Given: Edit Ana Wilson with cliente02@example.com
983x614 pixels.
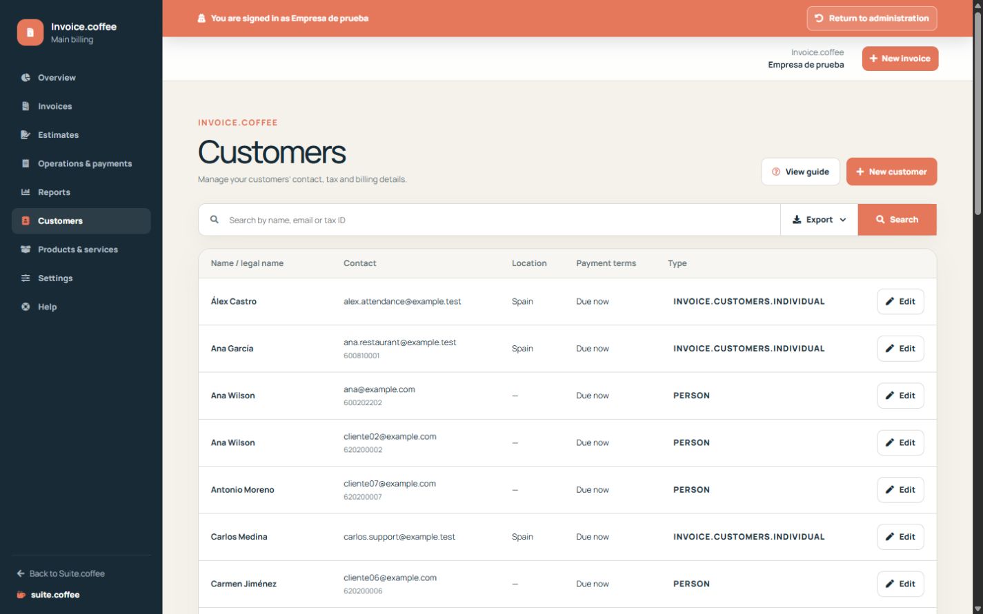Looking at the screenshot, I should [x=900, y=442].
